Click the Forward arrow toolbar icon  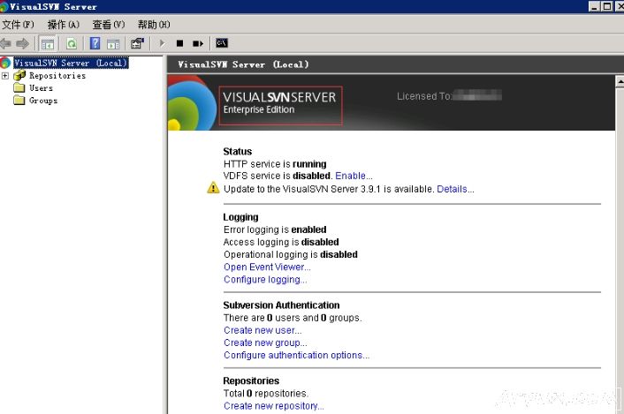click(22, 43)
